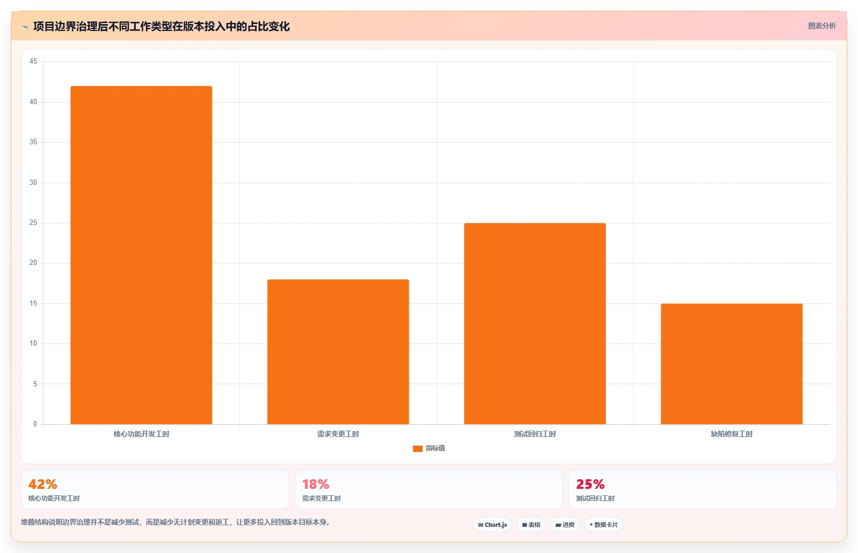The image size is (858, 553).
Task: Click the 指标值 legend label text
Action: tap(435, 448)
